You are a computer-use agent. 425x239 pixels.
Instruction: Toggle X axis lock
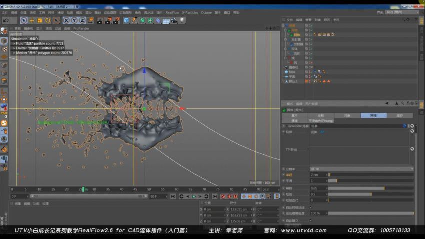tap(66, 20)
